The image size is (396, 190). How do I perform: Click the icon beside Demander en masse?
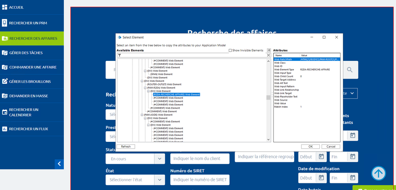(4, 96)
